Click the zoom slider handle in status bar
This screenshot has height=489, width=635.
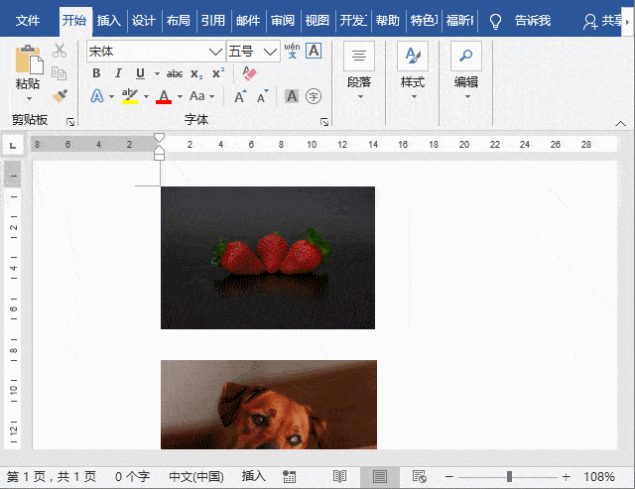tap(510, 477)
